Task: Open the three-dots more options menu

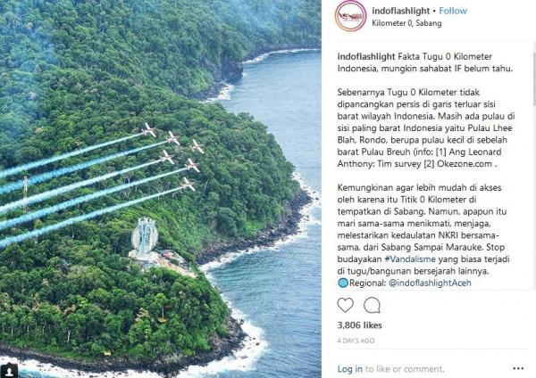Action: [518, 368]
